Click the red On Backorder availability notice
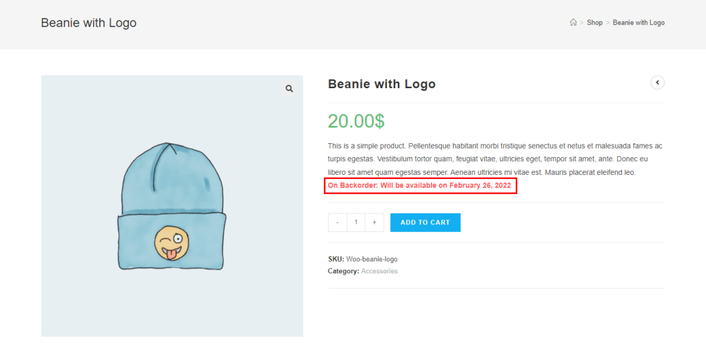This screenshot has height=345, width=706. tap(419, 186)
